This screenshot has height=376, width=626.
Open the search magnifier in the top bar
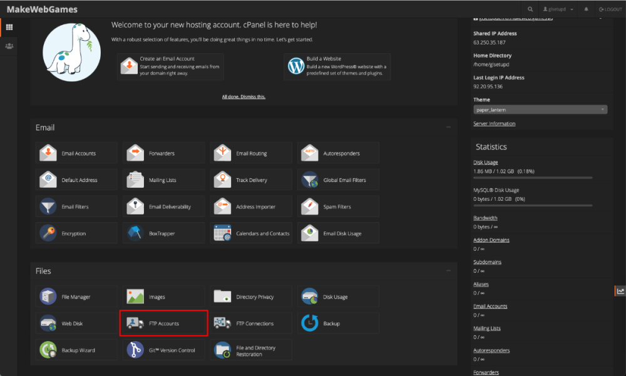[530, 9]
